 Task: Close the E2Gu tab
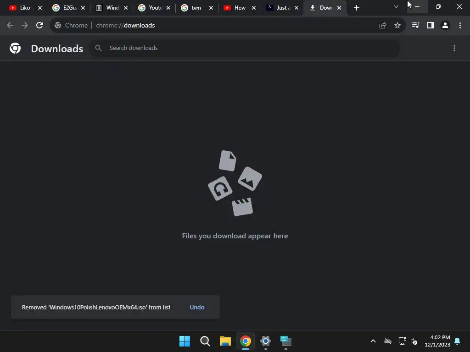[x=83, y=8]
